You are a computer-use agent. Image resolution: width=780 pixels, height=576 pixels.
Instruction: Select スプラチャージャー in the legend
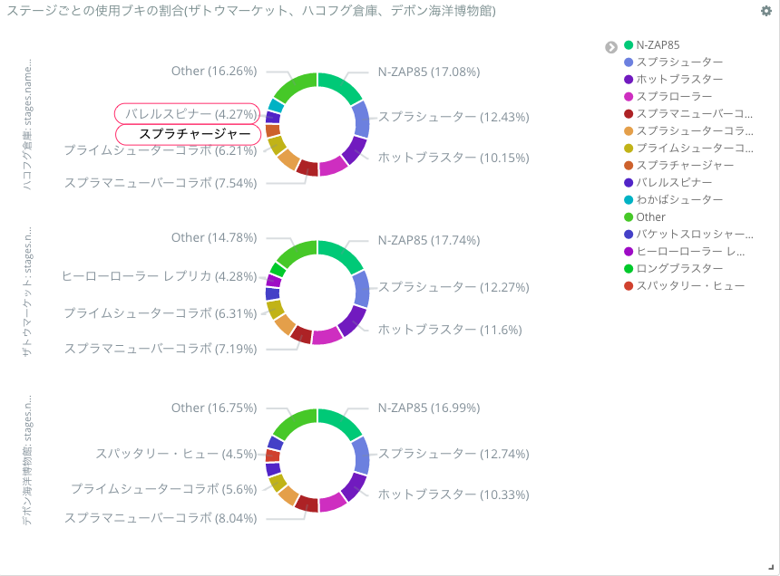685,166
